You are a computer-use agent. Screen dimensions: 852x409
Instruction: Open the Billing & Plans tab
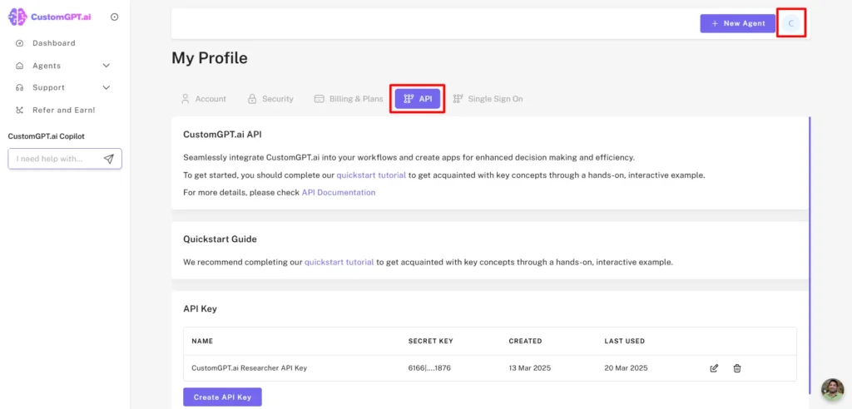pos(349,99)
